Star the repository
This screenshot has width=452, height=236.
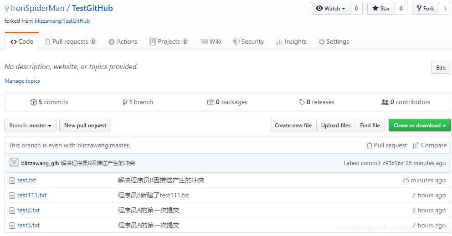click(x=381, y=8)
